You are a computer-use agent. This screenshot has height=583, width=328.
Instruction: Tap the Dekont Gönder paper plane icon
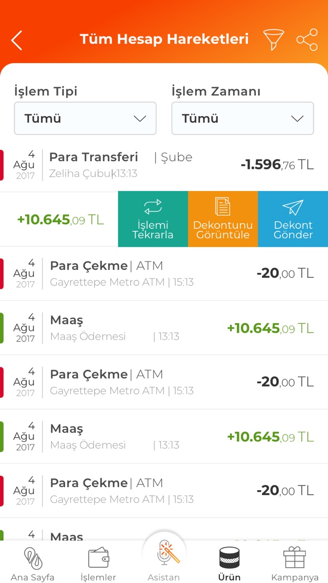(x=293, y=207)
